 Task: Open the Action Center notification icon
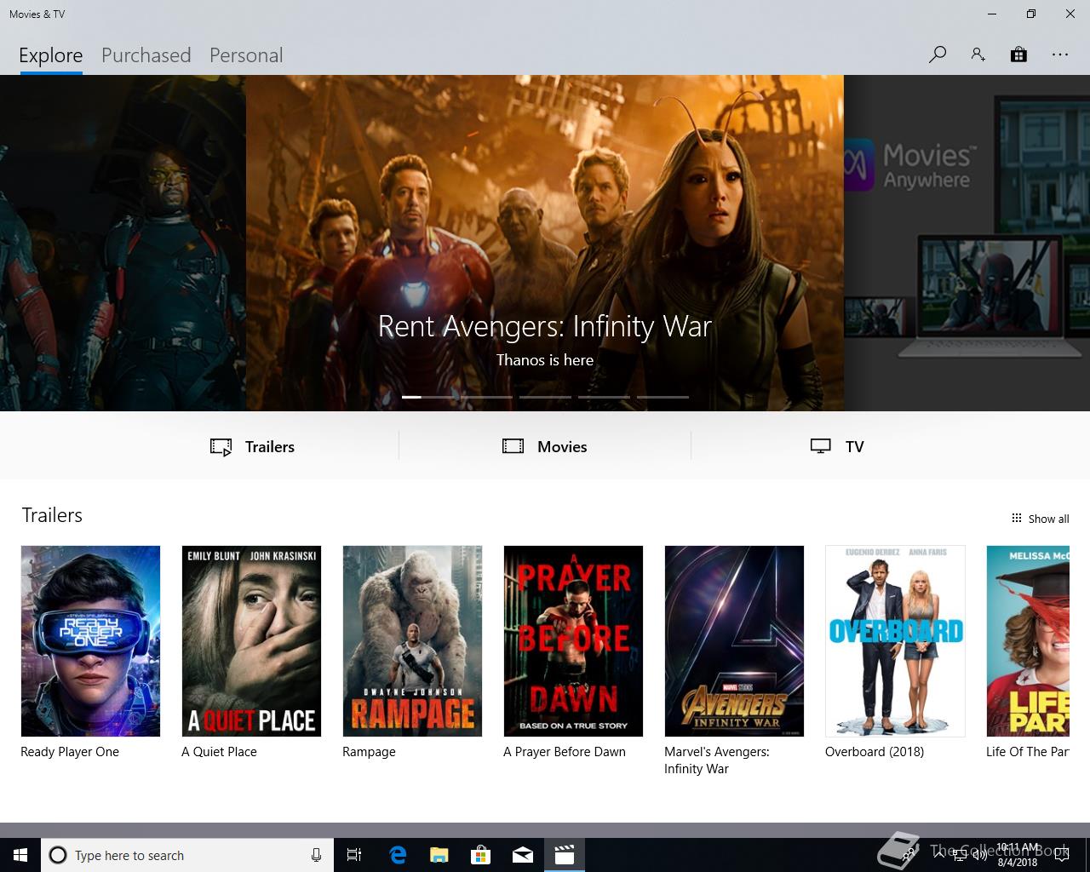click(1061, 855)
